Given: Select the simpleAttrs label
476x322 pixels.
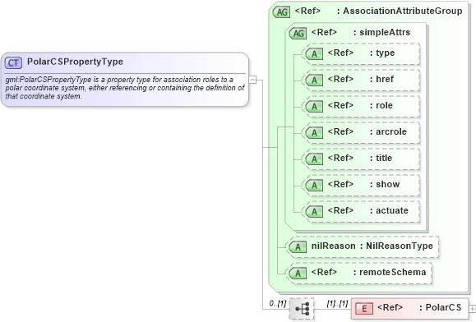Looking at the screenshot, I should point(385,32).
